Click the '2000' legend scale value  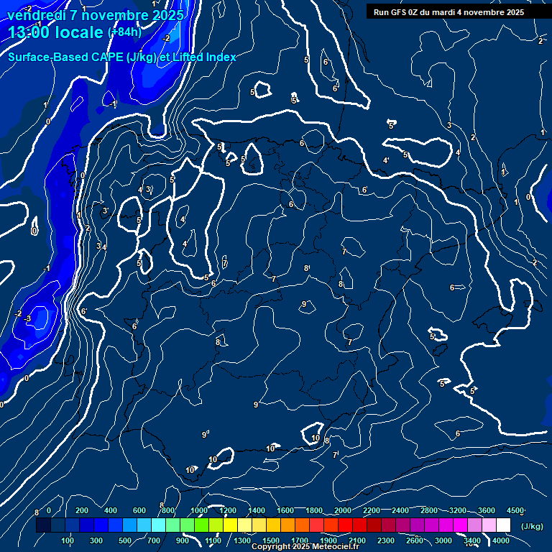pyautogui.click(x=343, y=510)
